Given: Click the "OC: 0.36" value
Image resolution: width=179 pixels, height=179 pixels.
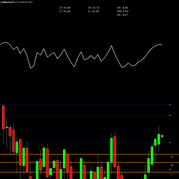Looking at the screenshot, I should [122, 8].
